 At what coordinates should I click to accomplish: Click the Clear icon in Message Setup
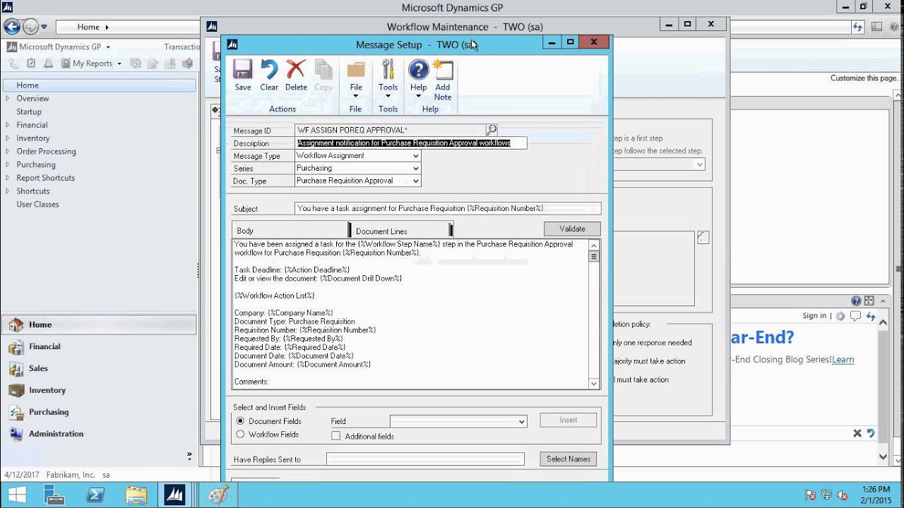click(269, 70)
